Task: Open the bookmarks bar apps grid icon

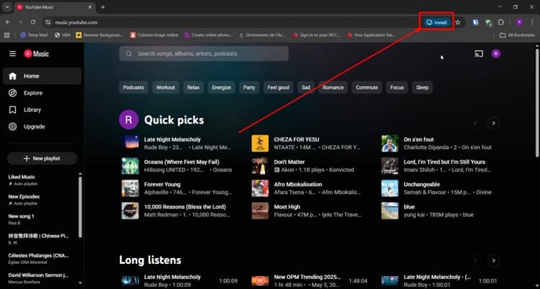Action: pyautogui.click(x=7, y=35)
